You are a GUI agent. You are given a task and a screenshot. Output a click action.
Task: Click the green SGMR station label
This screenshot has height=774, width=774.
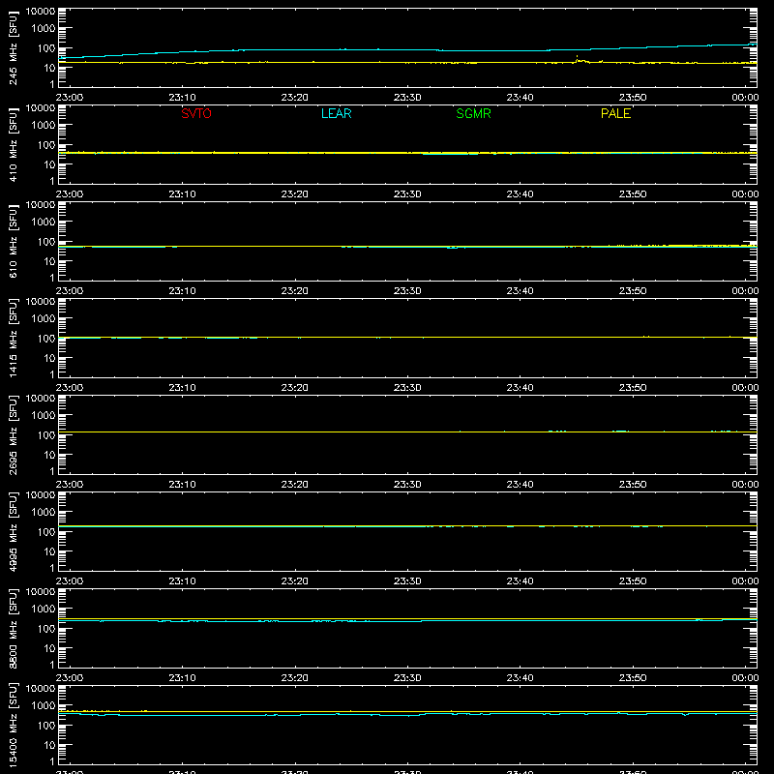(473, 113)
